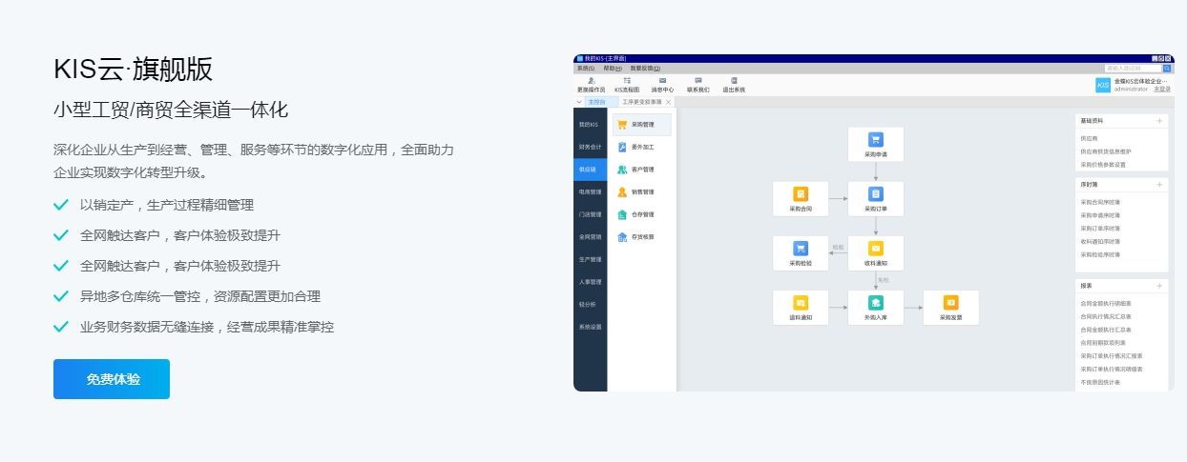Image resolution: width=1187 pixels, height=462 pixels.
Task: Click 更换操作员 toolbar icon
Action: (x=591, y=81)
